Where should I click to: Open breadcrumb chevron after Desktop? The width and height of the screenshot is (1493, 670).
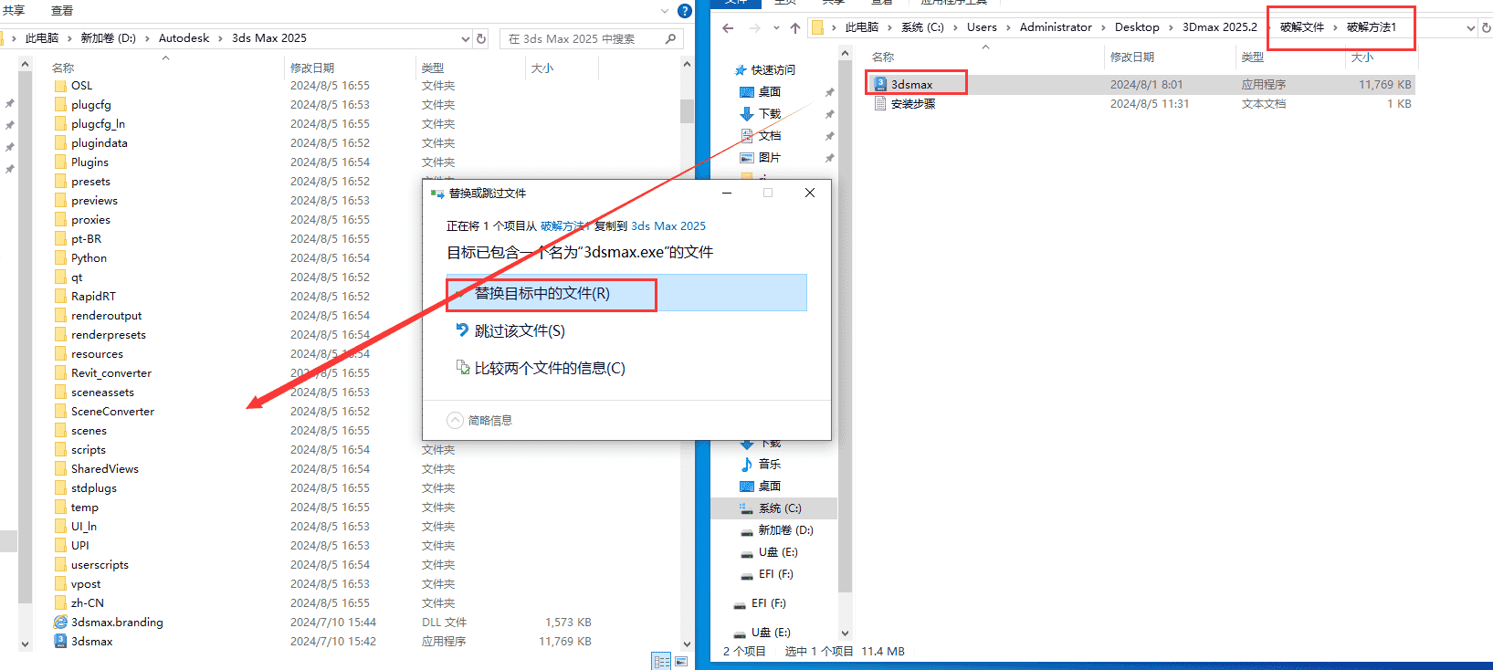click(x=1171, y=27)
